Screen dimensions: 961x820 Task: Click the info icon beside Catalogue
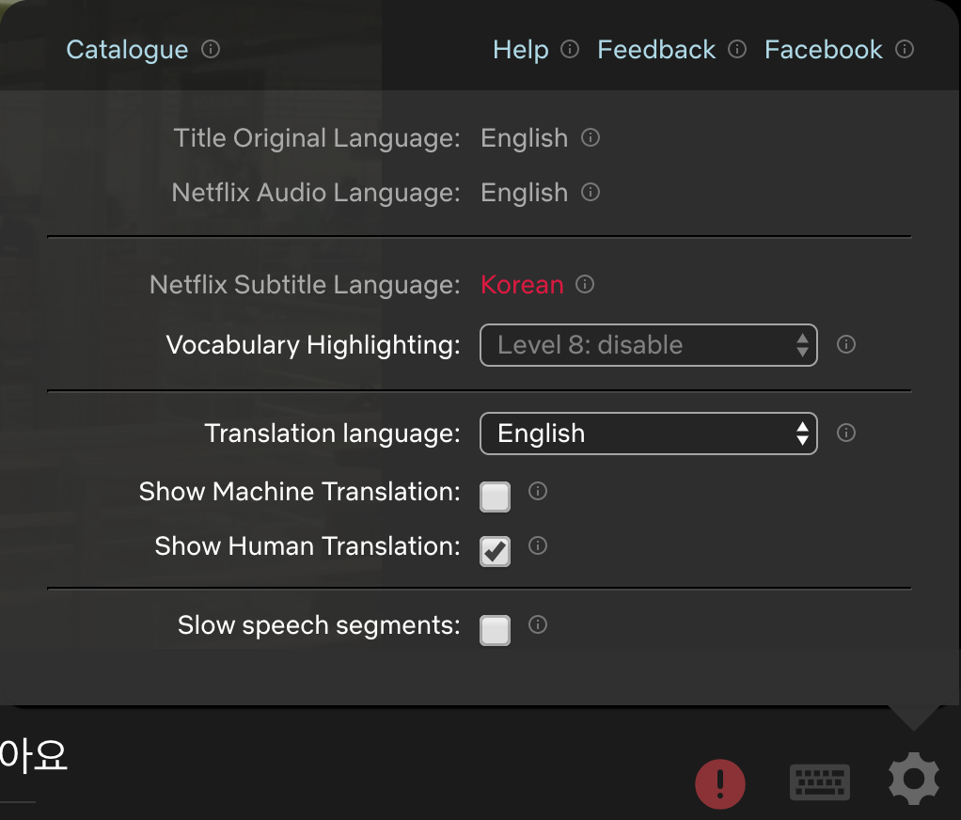click(x=211, y=48)
